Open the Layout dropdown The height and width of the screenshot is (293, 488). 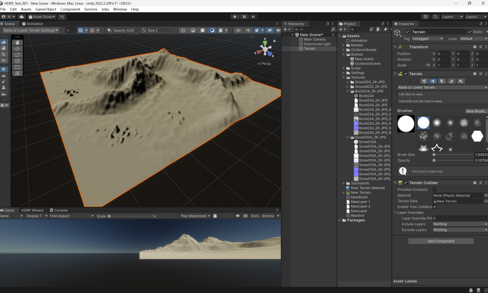pyautogui.click(x=476, y=17)
